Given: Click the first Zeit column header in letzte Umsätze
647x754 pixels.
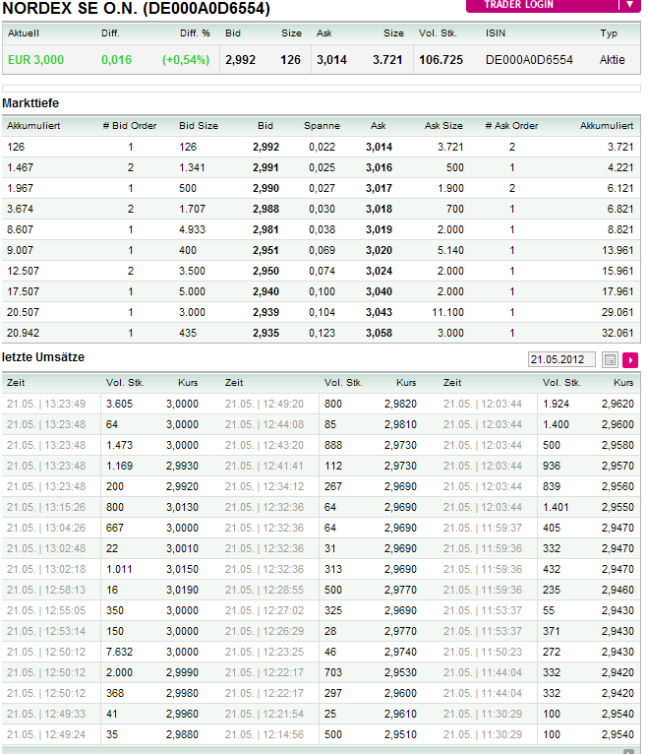Looking at the screenshot, I should (16, 382).
